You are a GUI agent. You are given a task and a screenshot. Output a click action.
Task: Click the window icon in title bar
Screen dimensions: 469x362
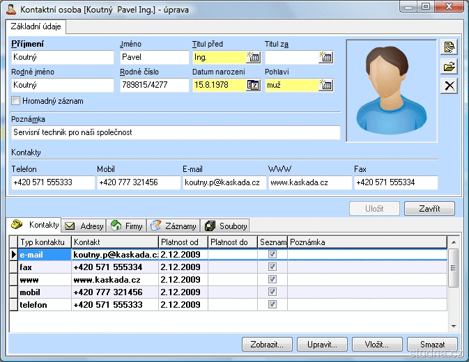point(10,10)
